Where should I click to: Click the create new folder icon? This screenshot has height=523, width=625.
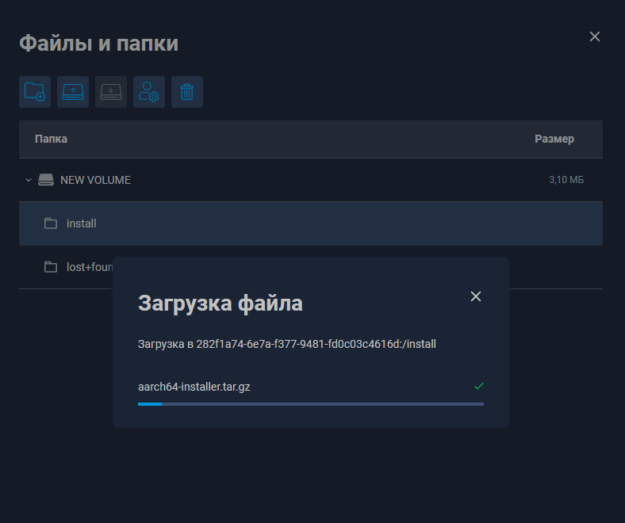[35, 92]
